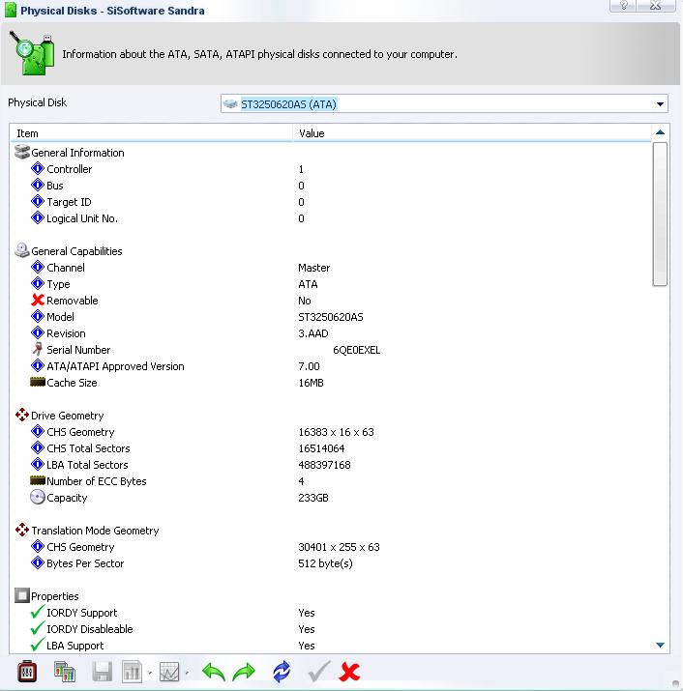The width and height of the screenshot is (683, 691).
Task: Click the greyed-out save disk icon
Action: click(102, 672)
